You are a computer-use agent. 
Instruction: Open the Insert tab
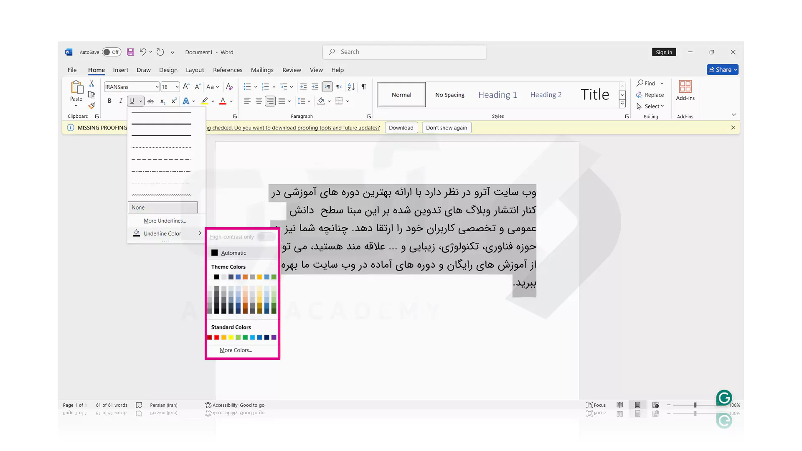120,70
